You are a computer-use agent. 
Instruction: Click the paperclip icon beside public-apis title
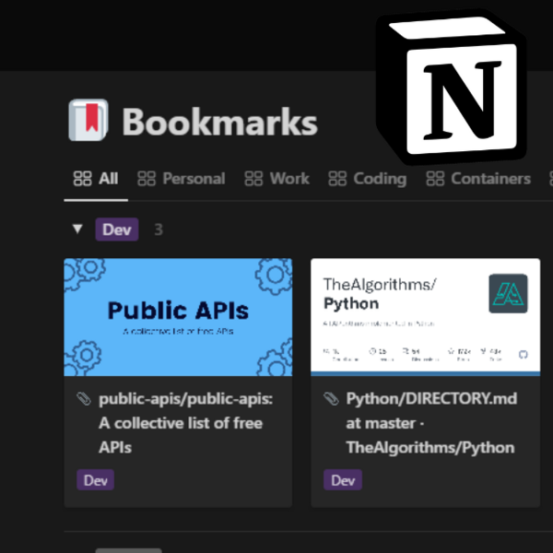(84, 399)
